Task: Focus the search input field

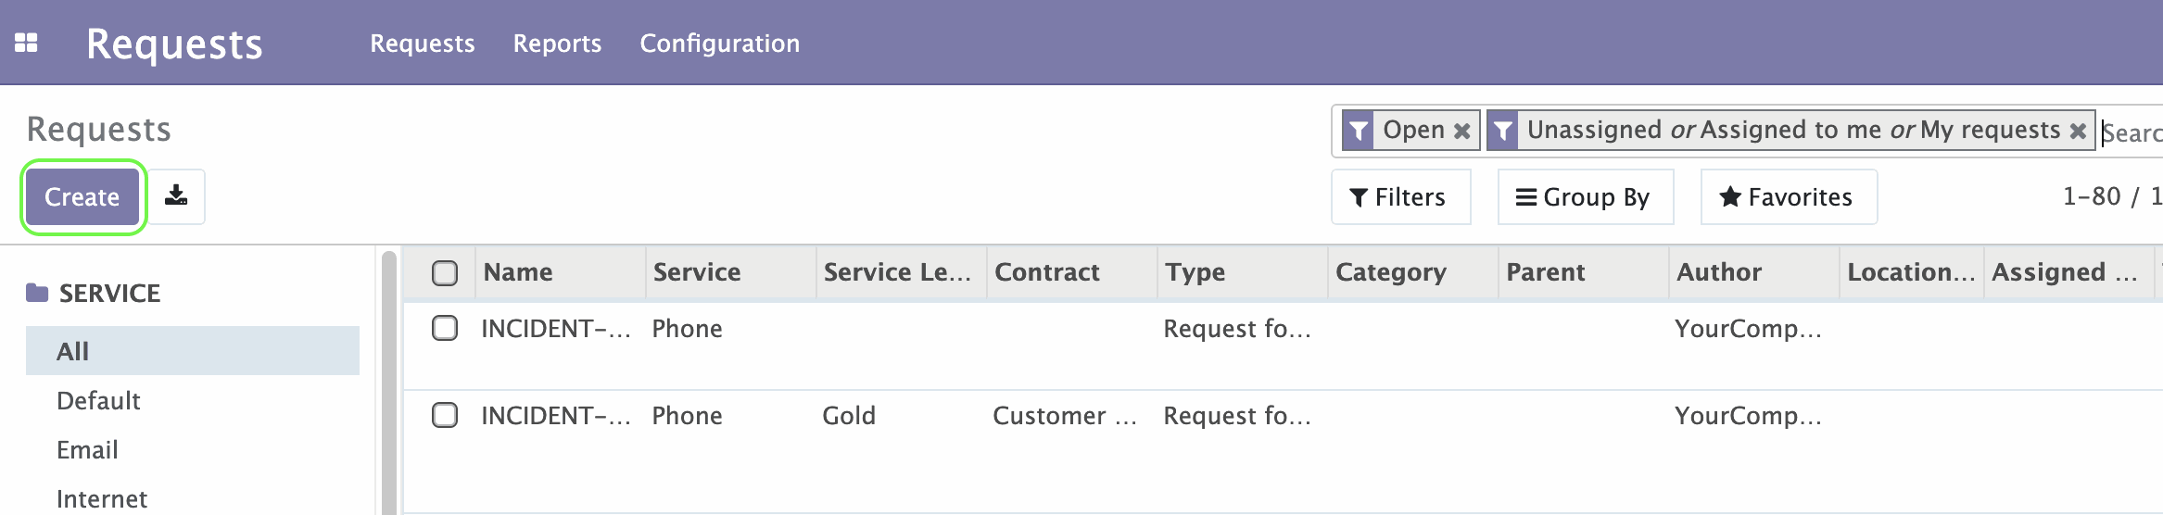Action: (x=2131, y=132)
